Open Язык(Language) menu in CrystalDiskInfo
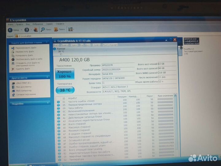The image size is (221, 166). [x=110, y=45]
